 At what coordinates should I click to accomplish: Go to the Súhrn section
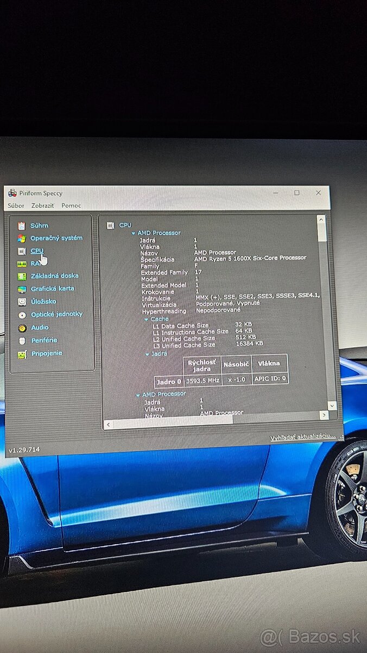40,225
